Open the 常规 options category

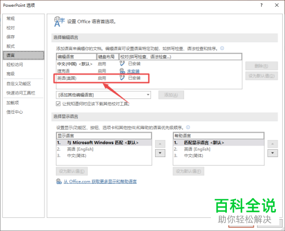click(23, 18)
